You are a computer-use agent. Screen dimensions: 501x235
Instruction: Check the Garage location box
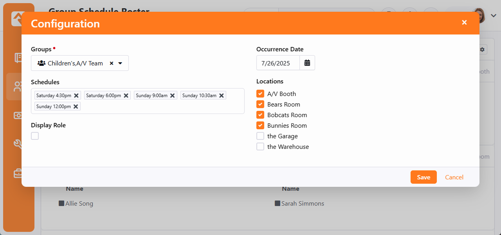click(x=260, y=136)
